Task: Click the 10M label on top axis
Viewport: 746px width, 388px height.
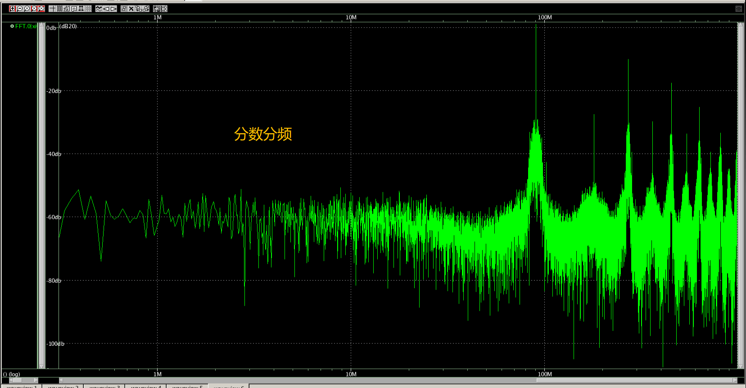Action: click(x=351, y=18)
